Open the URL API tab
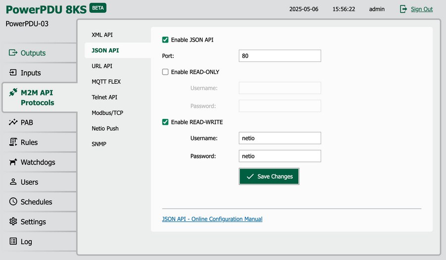Screen dimensions: 446x260 (102, 66)
